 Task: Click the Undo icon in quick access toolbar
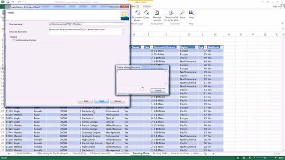click(x=13, y=2)
